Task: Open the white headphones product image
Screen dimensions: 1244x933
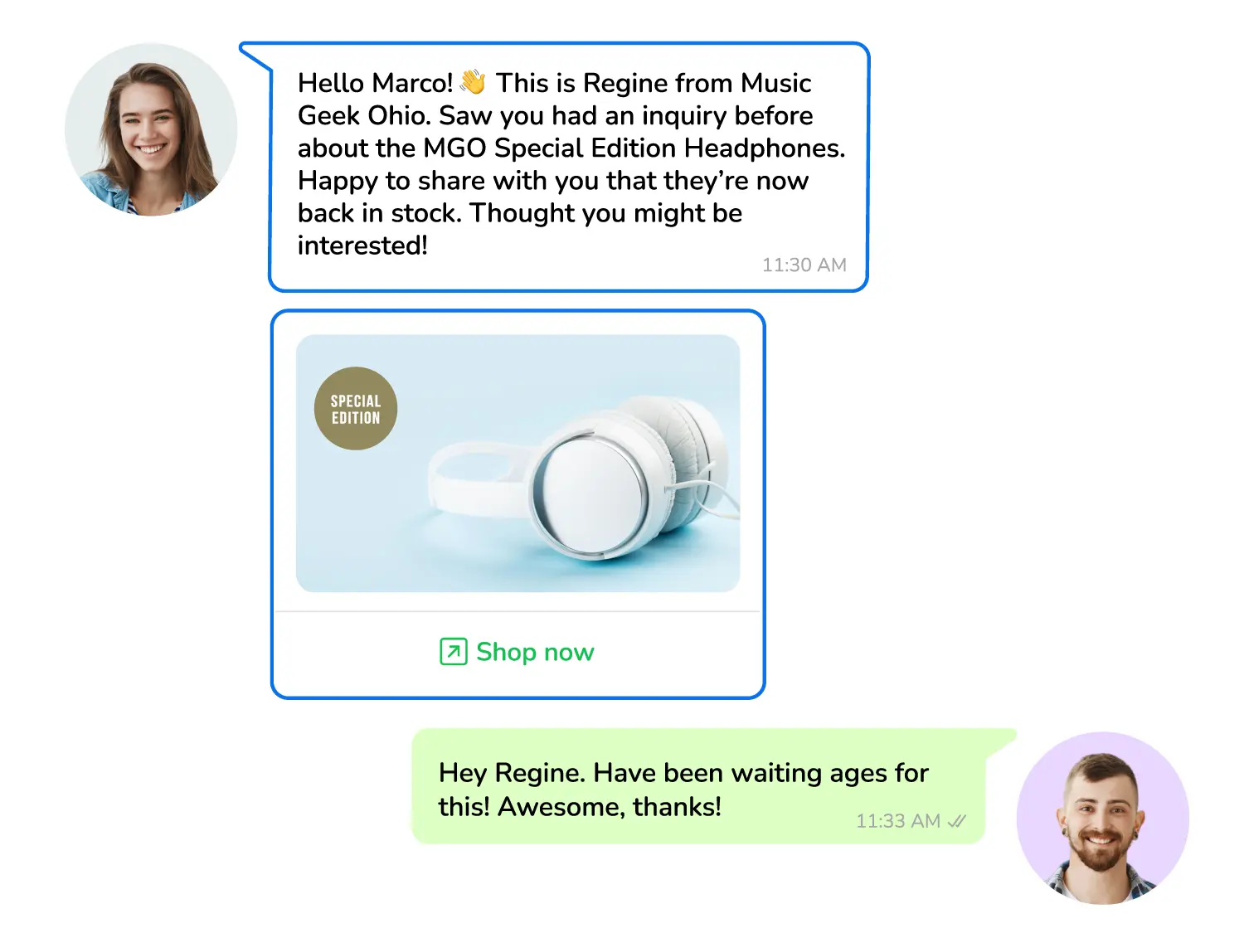Action: point(518,464)
